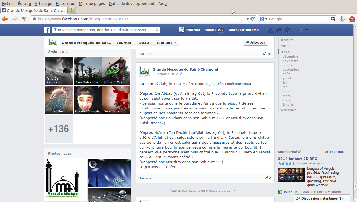Click the +136 more friends tile
The height and width of the screenshot is (202, 357).
[x=59, y=129]
